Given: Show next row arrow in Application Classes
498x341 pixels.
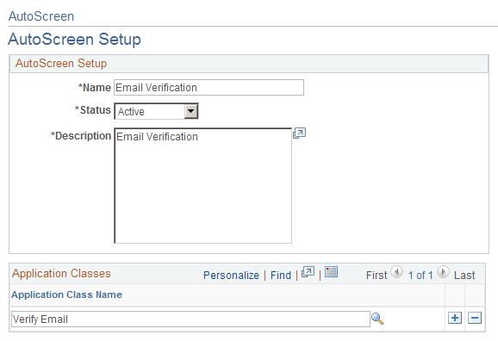Looking at the screenshot, I should pyautogui.click(x=443, y=272).
